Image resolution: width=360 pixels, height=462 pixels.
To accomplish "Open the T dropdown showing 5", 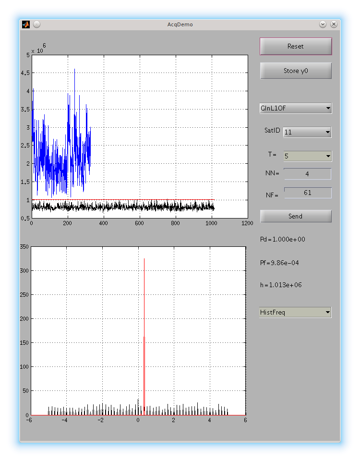I will tap(307, 156).
